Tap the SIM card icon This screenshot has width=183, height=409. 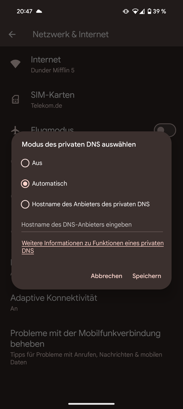pyautogui.click(x=15, y=99)
